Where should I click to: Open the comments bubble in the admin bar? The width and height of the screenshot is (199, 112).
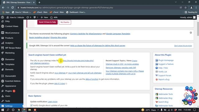[36, 17]
